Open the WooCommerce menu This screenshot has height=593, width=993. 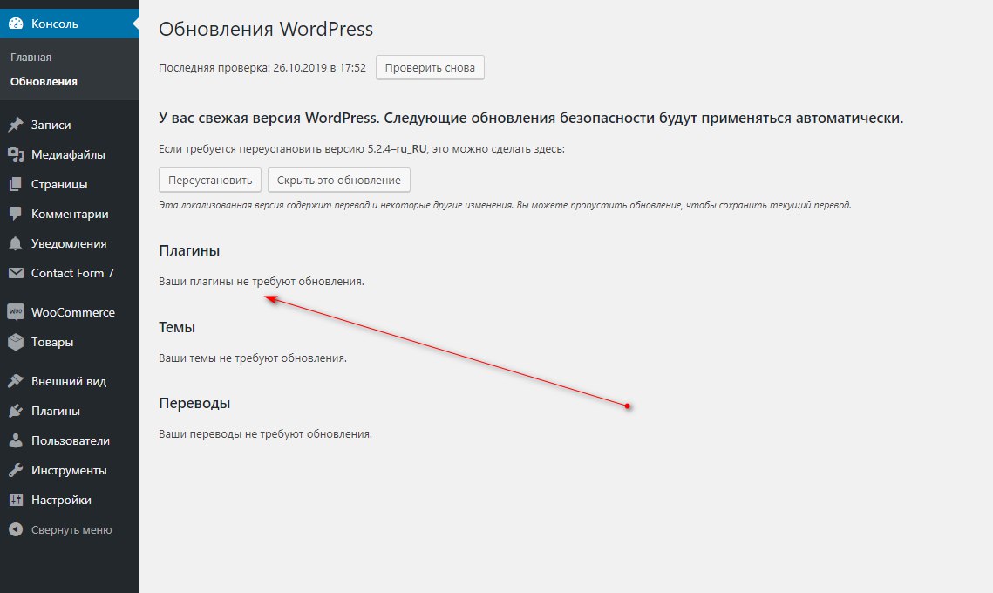point(70,312)
